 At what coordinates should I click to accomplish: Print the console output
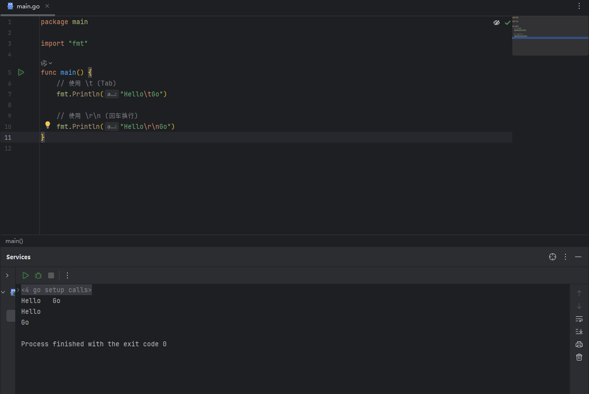[x=579, y=344]
